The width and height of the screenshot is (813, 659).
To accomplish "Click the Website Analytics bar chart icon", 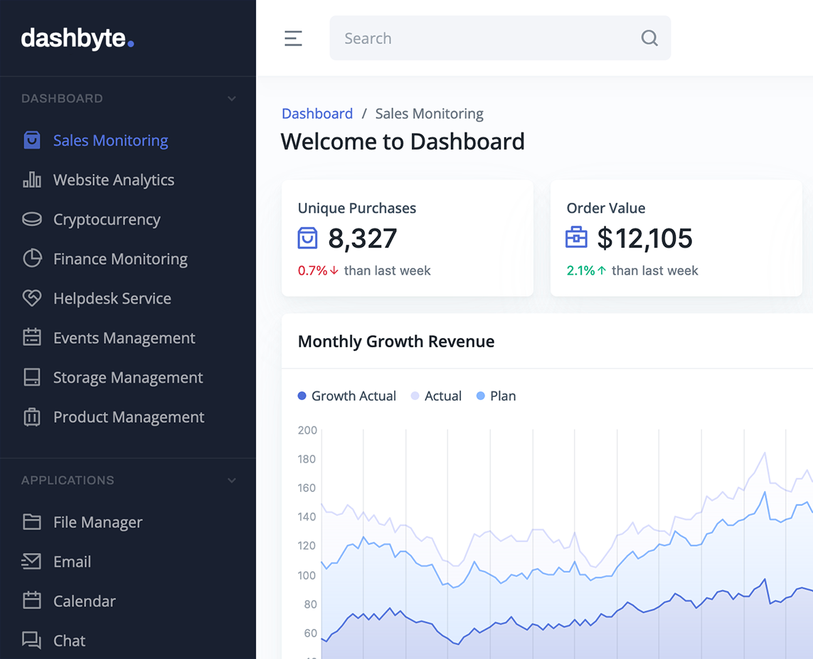I will 32,180.
